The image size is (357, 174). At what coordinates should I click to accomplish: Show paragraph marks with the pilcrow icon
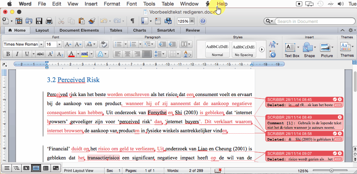coord(132,21)
